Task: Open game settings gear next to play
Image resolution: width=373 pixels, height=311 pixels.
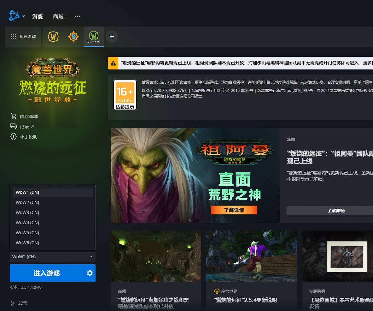Action: pyautogui.click(x=90, y=273)
